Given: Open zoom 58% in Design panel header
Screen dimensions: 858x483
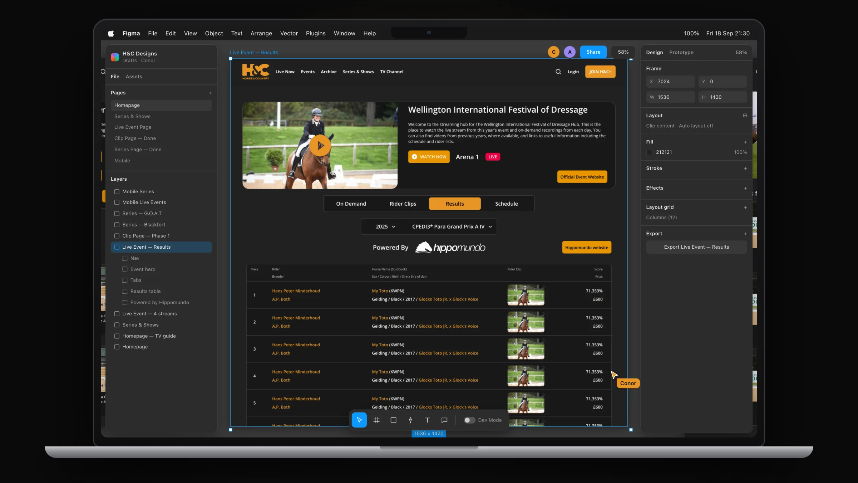Looking at the screenshot, I should pyautogui.click(x=741, y=52).
